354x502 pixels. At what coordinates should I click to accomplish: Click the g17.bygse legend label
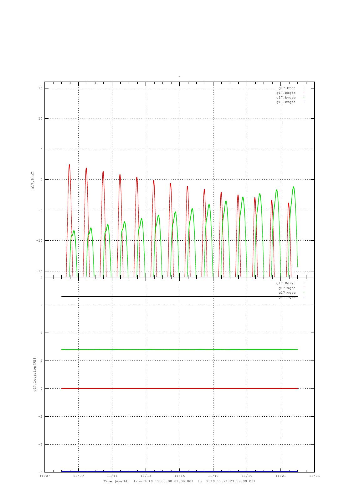tap(286, 98)
